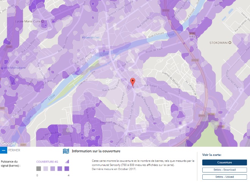The height and width of the screenshot is (185, 250).
Task: Click the Information sur la couverture heading
Action: (x=93, y=151)
